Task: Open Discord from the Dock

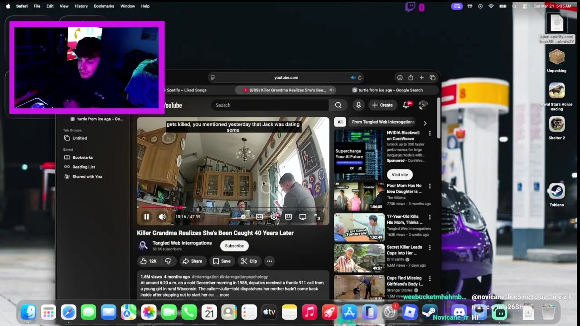Action: tap(459, 312)
